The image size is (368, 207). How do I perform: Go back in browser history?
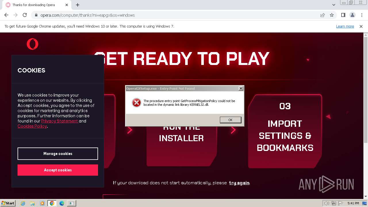tap(6, 15)
